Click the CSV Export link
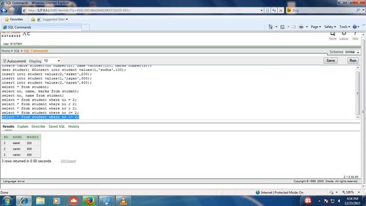This screenshot has width=366, height=206. click(x=68, y=161)
